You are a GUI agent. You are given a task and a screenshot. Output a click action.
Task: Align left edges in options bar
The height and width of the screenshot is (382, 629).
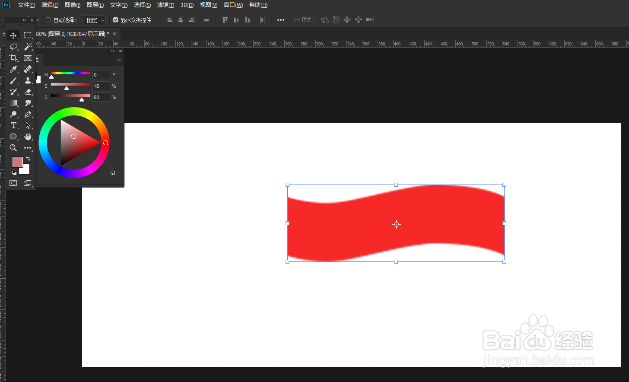tap(169, 20)
